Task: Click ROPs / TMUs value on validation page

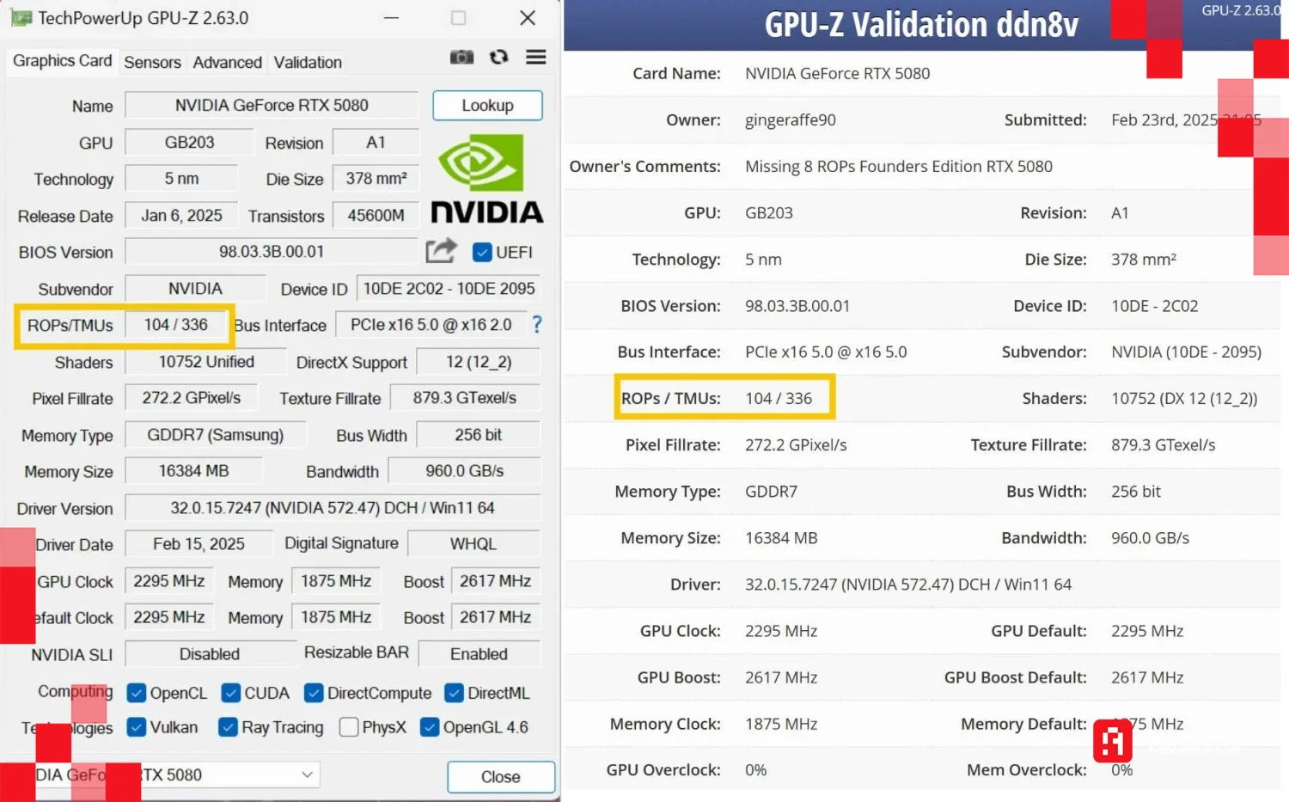Action: [x=779, y=398]
